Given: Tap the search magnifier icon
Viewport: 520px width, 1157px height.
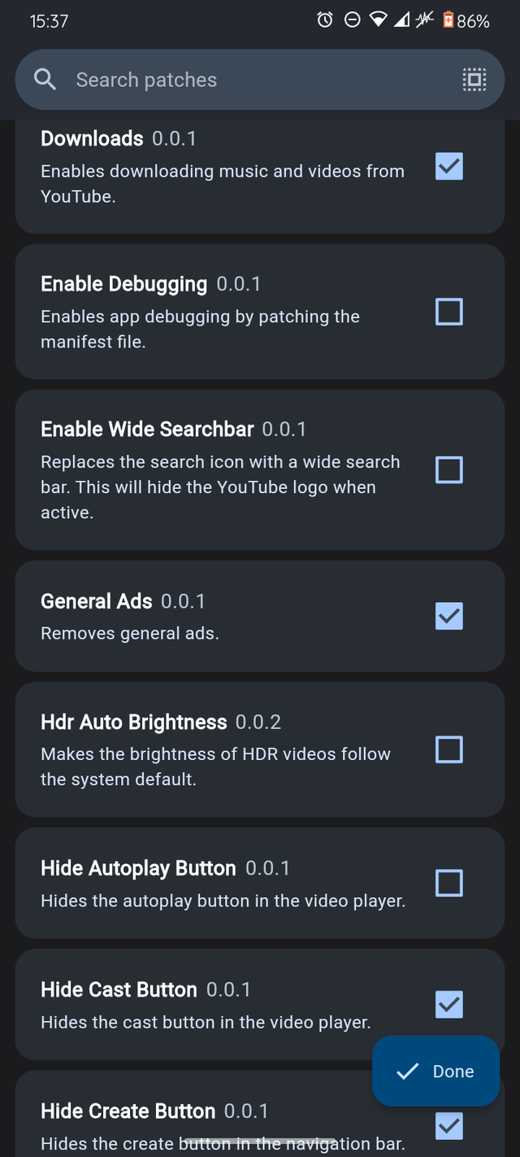Looking at the screenshot, I should tap(45, 80).
